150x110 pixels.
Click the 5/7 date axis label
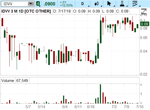pos(28,107)
